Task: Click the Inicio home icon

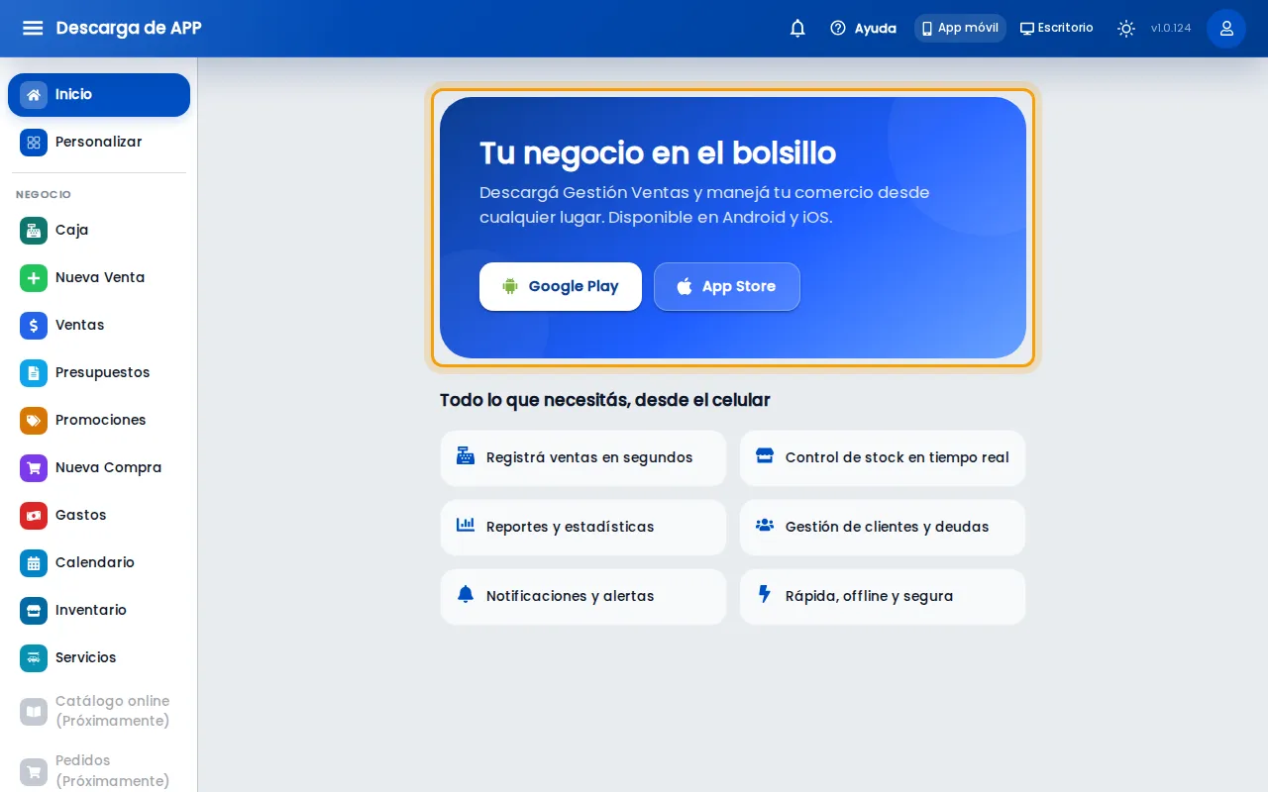Action: 34,95
